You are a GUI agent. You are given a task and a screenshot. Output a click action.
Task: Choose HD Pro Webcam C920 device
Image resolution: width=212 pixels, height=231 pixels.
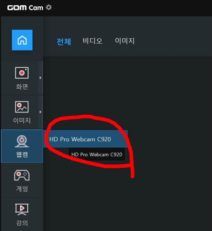pyautogui.click(x=86, y=139)
